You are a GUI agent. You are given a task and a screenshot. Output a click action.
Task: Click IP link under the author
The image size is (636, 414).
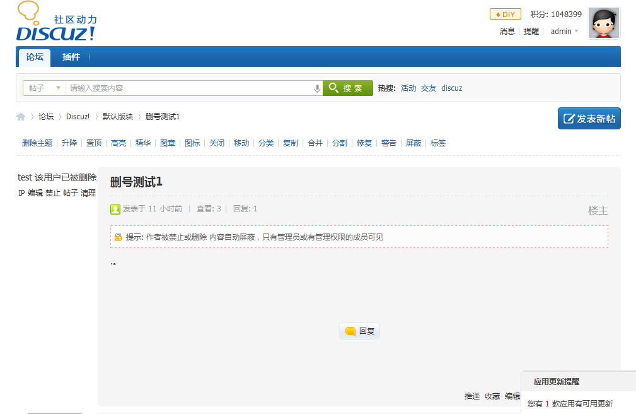(21, 193)
